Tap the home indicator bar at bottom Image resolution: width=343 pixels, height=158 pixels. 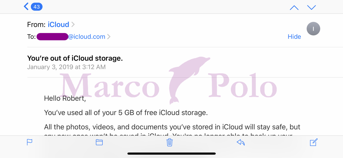[171, 154]
